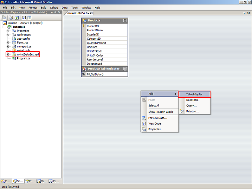Expand the Form1.cs tree node
Viewport: 252px width, 189px height.
pyautogui.click(x=8, y=43)
